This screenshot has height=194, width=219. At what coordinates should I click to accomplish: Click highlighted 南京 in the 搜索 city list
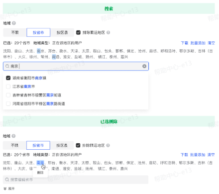click(x=41, y=51)
